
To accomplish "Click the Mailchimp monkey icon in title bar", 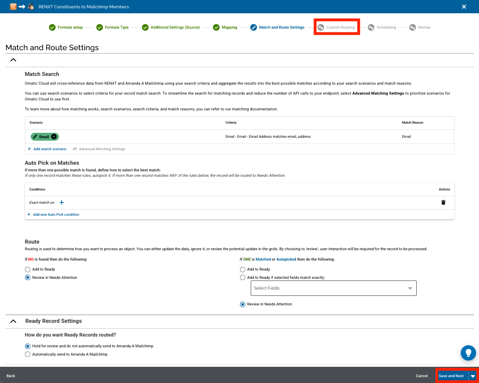I will (x=31, y=6).
